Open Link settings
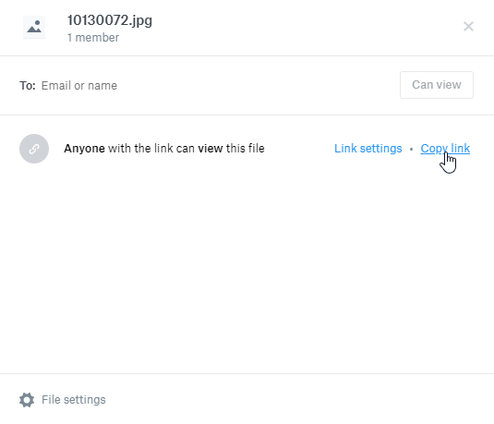The height and width of the screenshot is (424, 494). 368,149
